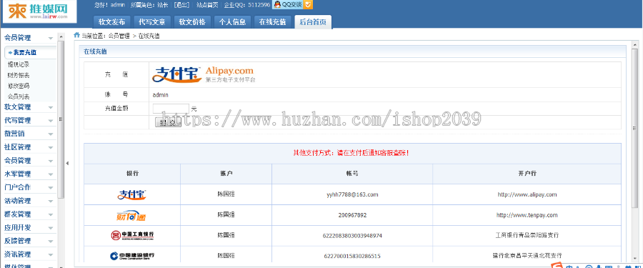Click CCB account number 622700015830286515
Image resolution: width=643 pixels, height=268 pixels.
[352, 256]
